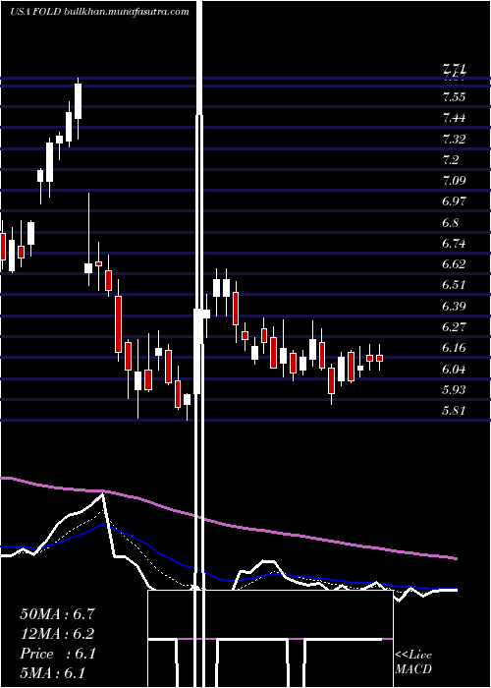Screen dimensions: 491x688
Task: Click the 6.16 price axis label
Action: [x=454, y=348]
